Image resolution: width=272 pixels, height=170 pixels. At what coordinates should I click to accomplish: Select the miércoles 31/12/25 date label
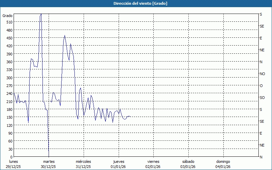pos(83,164)
